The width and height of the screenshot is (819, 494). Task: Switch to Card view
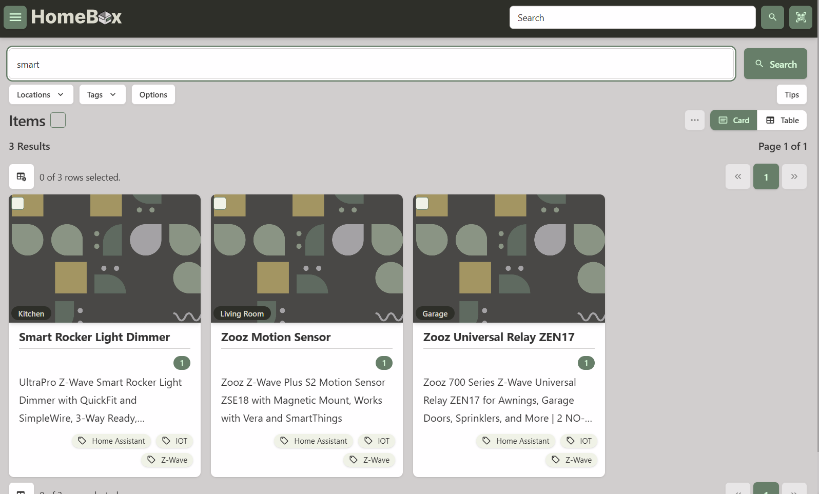734,120
